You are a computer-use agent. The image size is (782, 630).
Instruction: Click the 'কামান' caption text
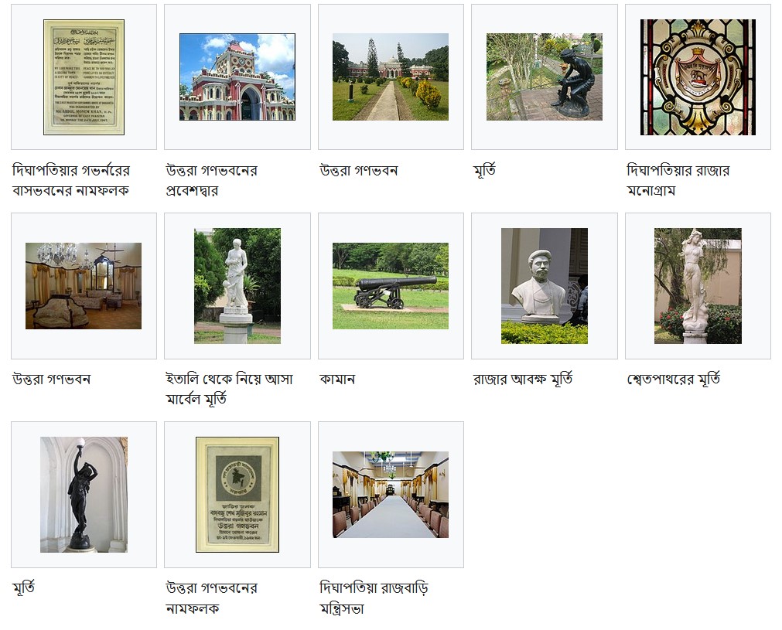(338, 380)
